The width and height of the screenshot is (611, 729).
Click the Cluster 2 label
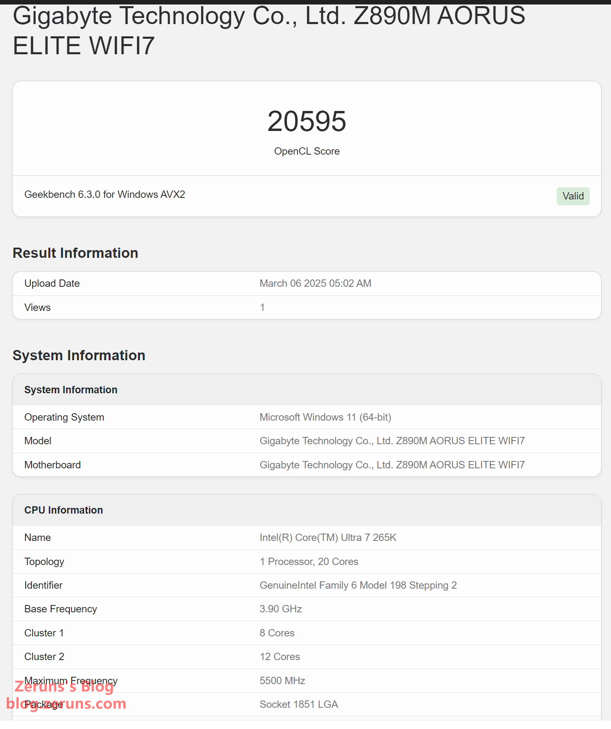pos(44,657)
